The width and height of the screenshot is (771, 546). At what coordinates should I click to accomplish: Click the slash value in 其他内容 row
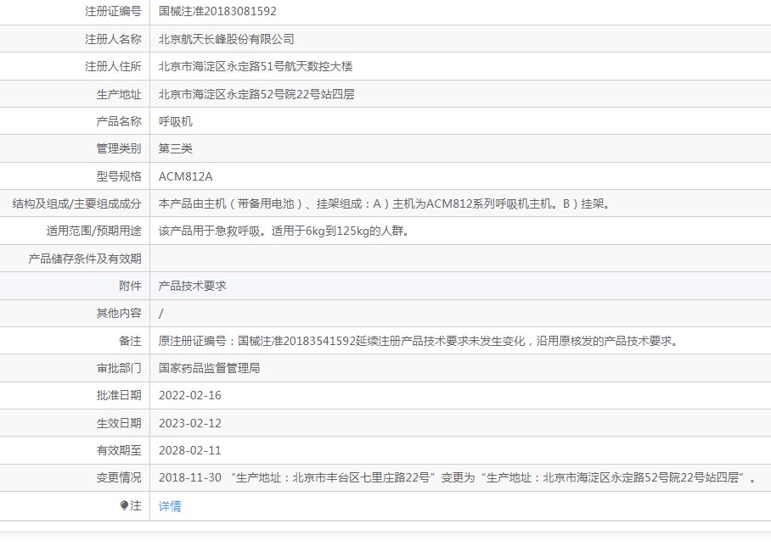pos(160,313)
